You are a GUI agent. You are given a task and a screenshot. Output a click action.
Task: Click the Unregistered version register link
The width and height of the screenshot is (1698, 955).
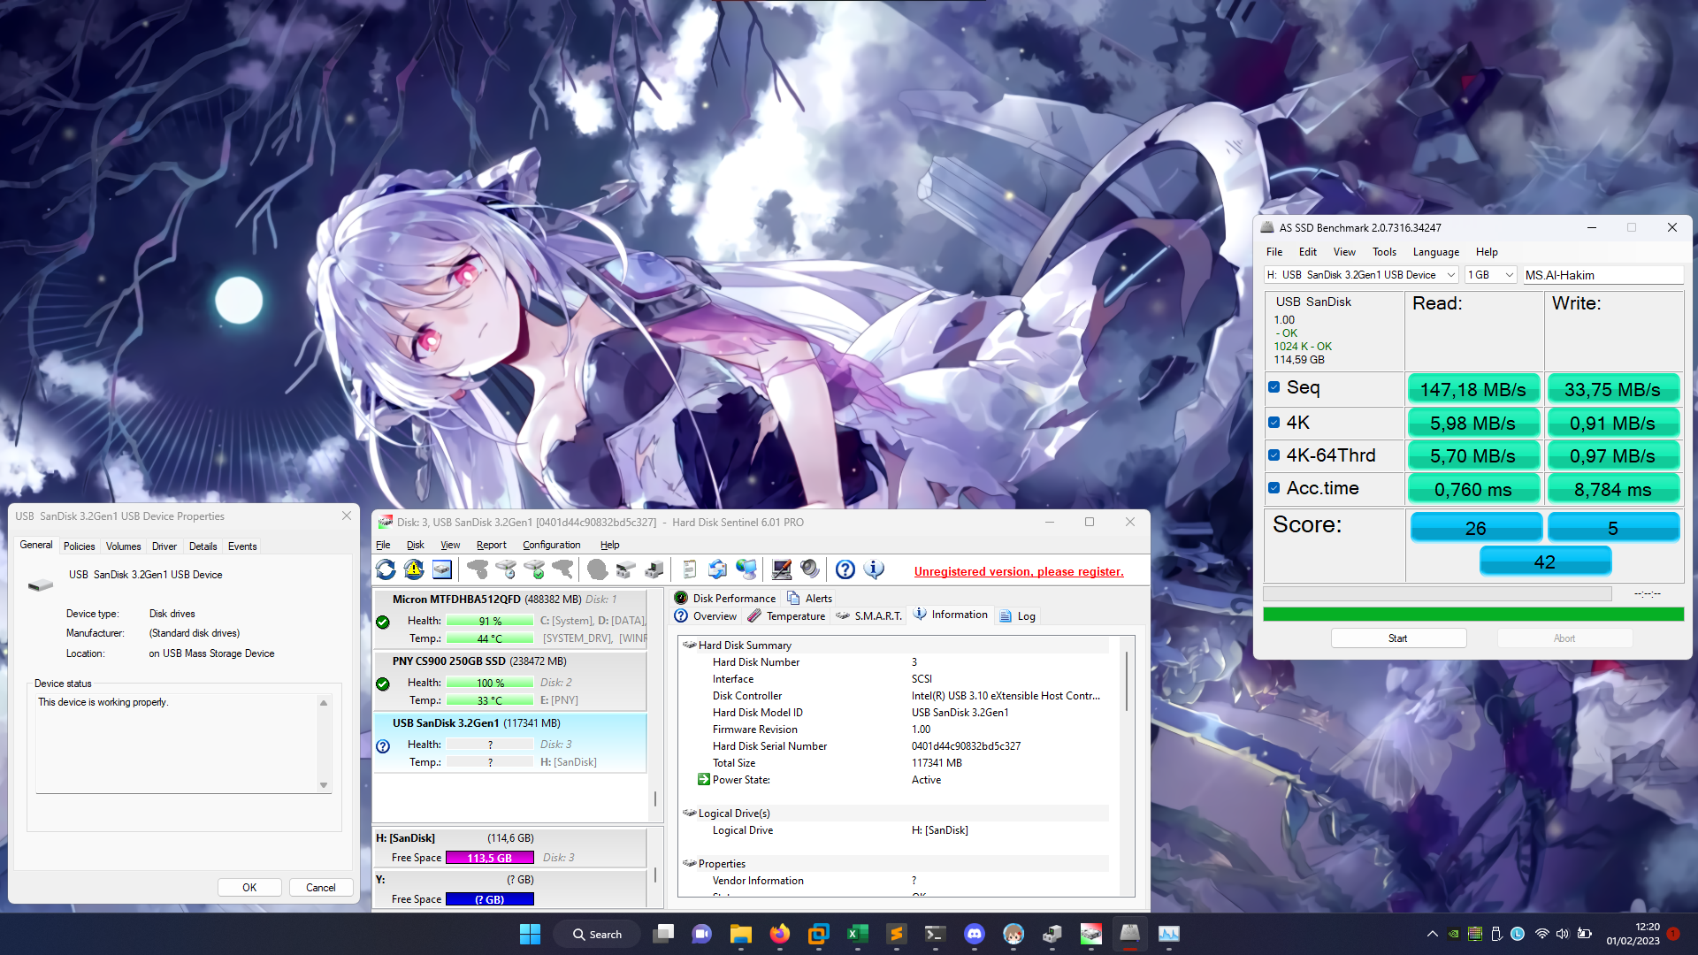(x=1019, y=572)
